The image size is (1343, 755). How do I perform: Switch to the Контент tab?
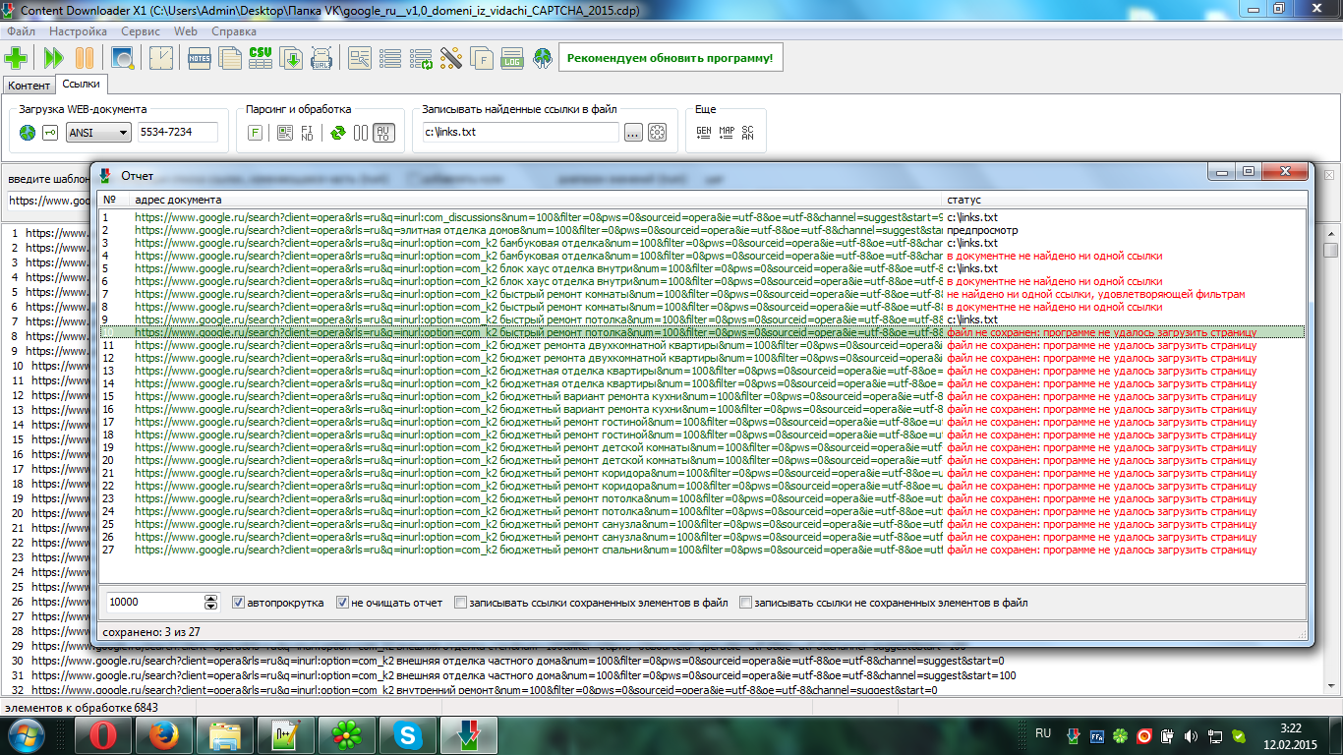point(29,86)
